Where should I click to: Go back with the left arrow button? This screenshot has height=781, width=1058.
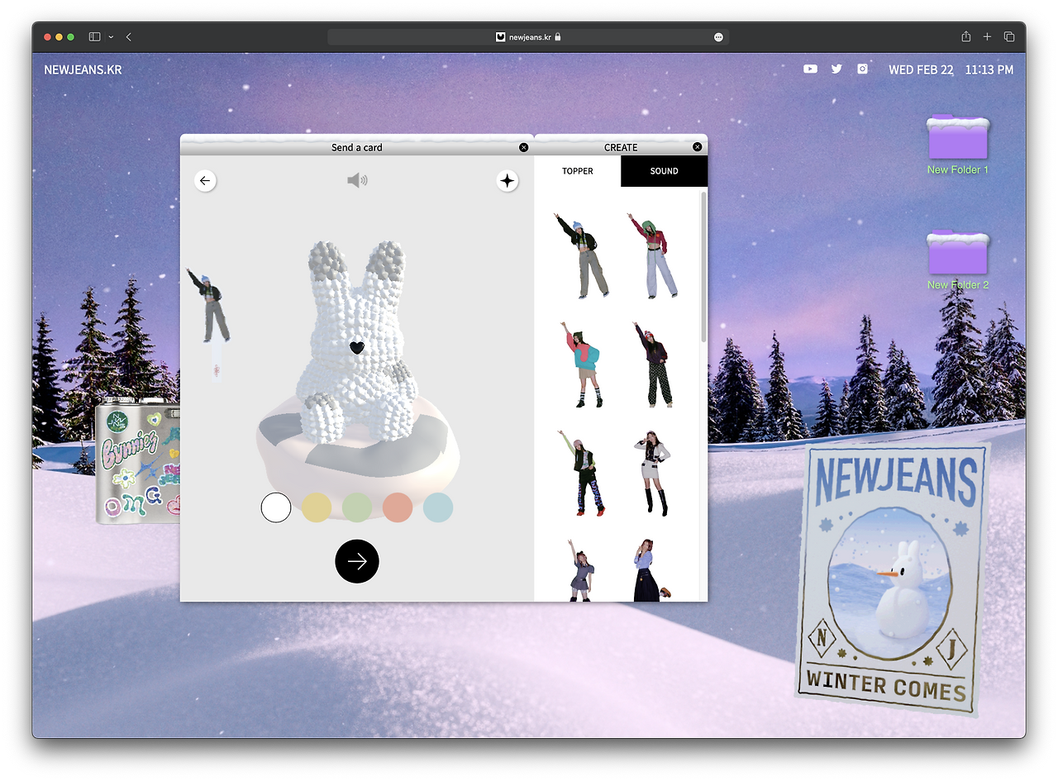205,180
